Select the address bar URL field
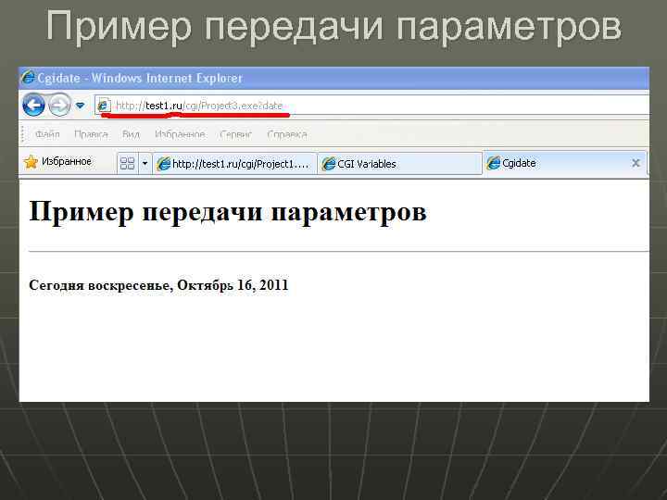This screenshot has width=667, height=500. (372, 105)
